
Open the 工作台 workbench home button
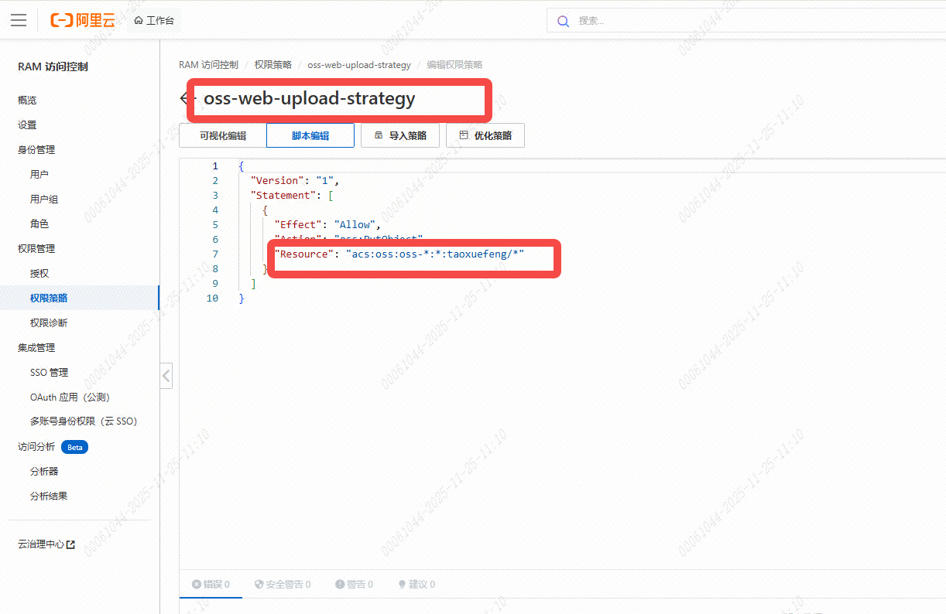(x=154, y=20)
